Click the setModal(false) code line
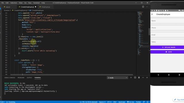The height and width of the screenshot is (103, 184). tap(29, 44)
